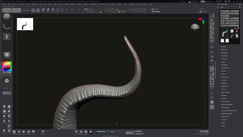
Task: Toggle Edit mode button in toolbar
Action: [33, 10]
